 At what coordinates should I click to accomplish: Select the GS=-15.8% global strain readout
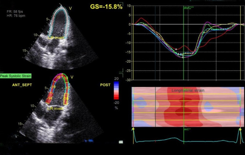106,7
